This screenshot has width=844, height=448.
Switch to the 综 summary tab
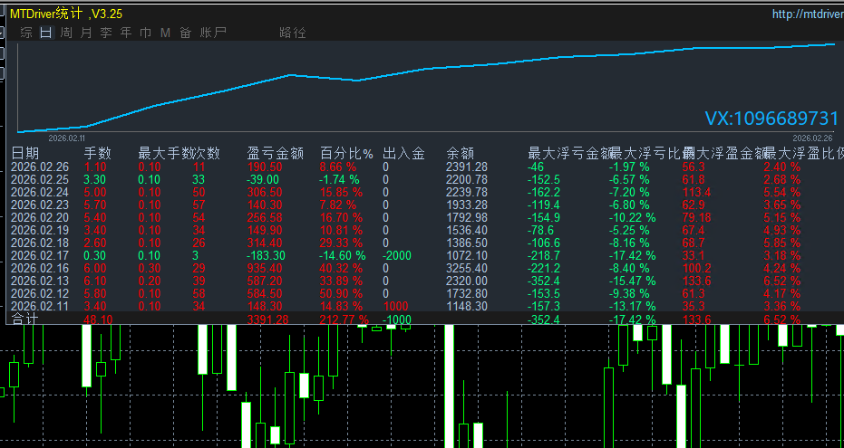[26, 33]
